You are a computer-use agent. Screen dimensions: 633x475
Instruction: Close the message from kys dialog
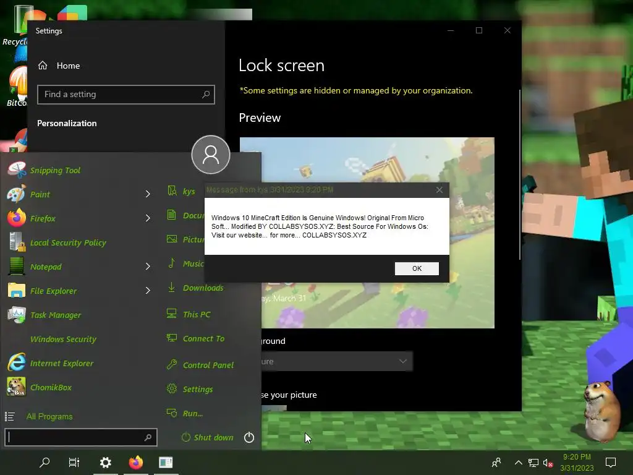(x=440, y=190)
